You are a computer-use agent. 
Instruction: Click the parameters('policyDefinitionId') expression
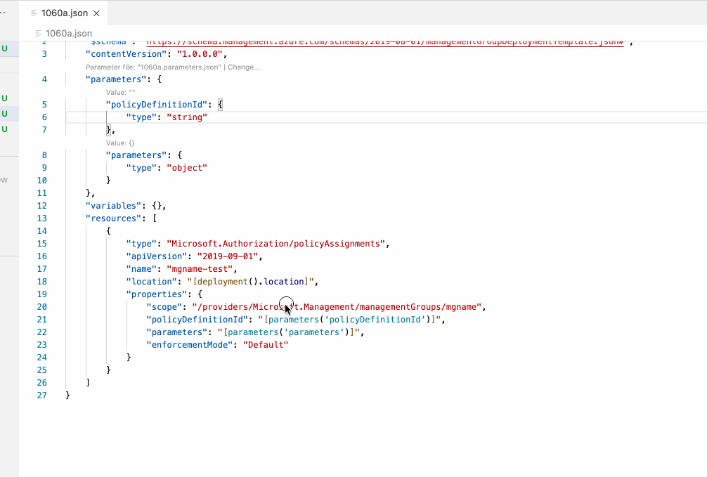pyautogui.click(x=349, y=319)
